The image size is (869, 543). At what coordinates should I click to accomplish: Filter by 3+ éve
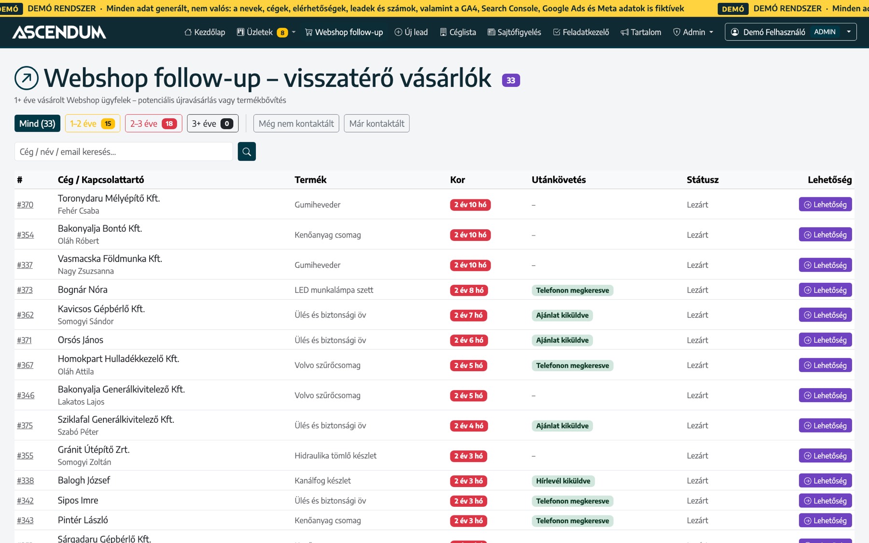click(x=213, y=124)
